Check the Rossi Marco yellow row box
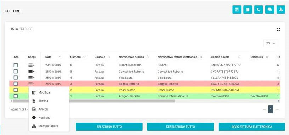This screenshot has height=135, width=289. [16, 90]
